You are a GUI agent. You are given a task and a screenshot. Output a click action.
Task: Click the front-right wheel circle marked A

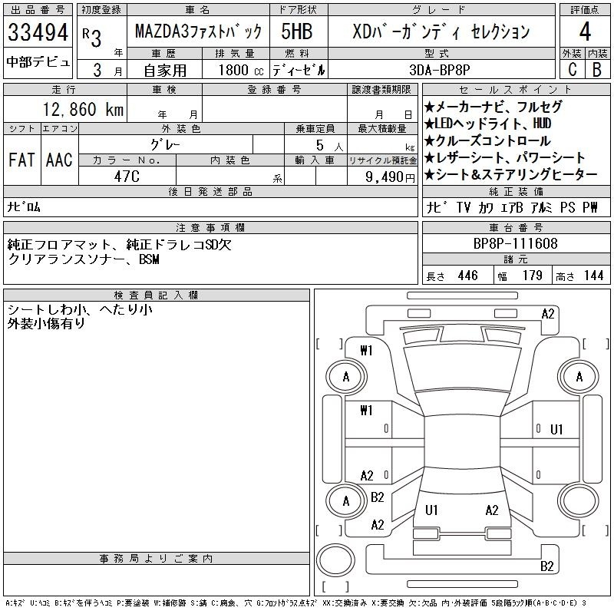click(579, 377)
